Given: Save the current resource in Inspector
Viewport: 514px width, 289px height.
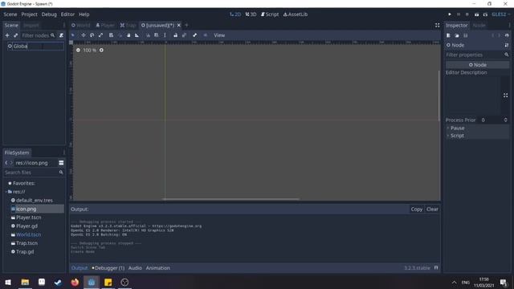Looking at the screenshot, I should pyautogui.click(x=466, y=35).
